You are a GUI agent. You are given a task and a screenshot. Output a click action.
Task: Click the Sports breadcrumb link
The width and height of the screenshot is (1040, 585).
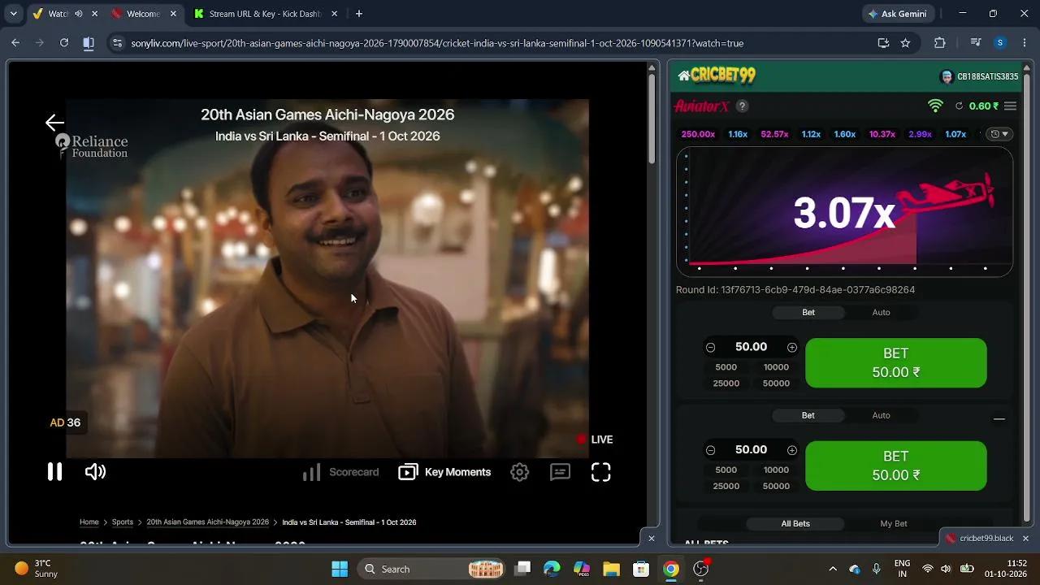click(123, 522)
